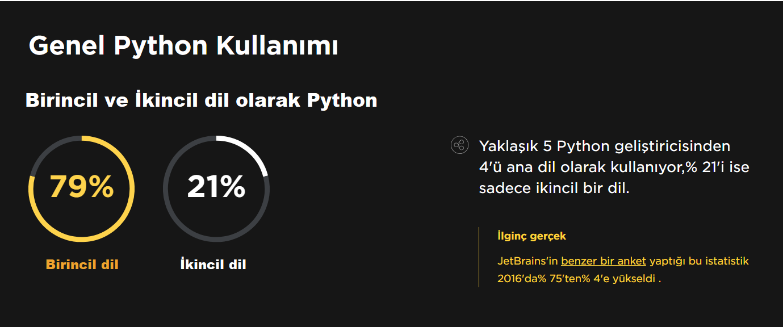This screenshot has width=783, height=327.
Task: Click the "sadece ikincil bir dil." line
Action: (x=554, y=188)
